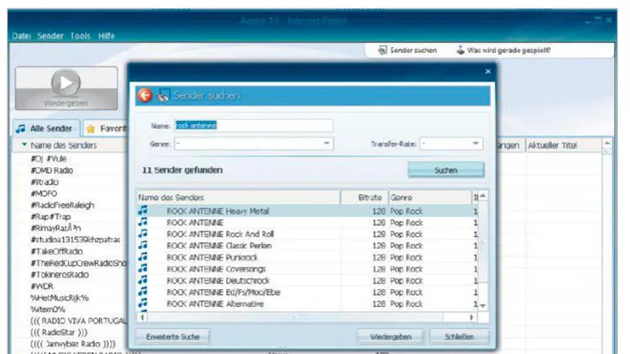
Task: Click music note icon of ROCK ANTENNE Rock And Roll
Action: 143,234
